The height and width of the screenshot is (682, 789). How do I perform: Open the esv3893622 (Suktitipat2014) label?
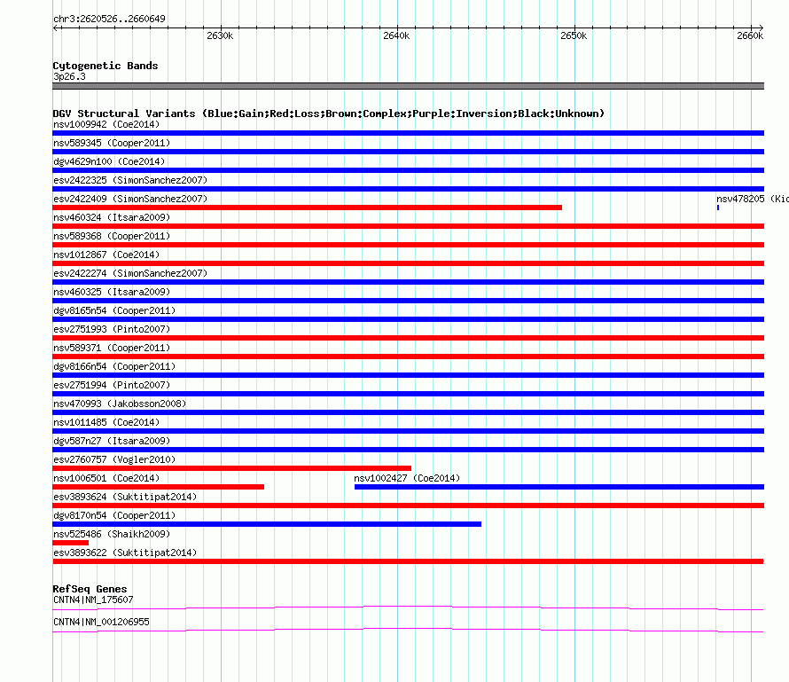(125, 553)
